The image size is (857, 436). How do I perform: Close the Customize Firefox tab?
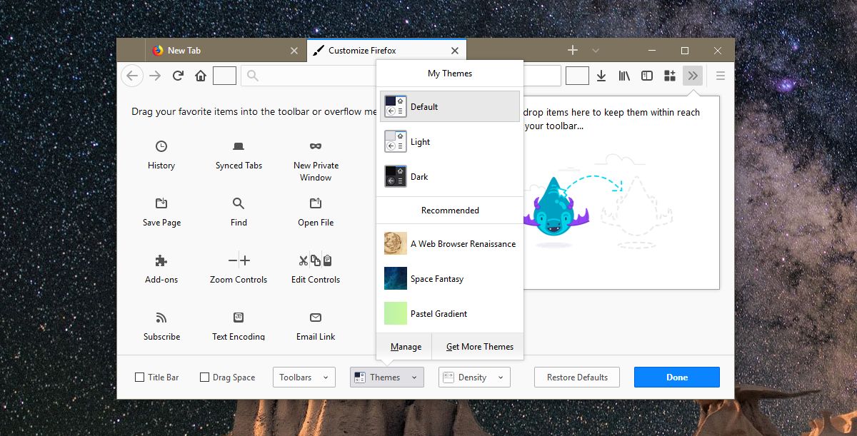pyautogui.click(x=453, y=51)
